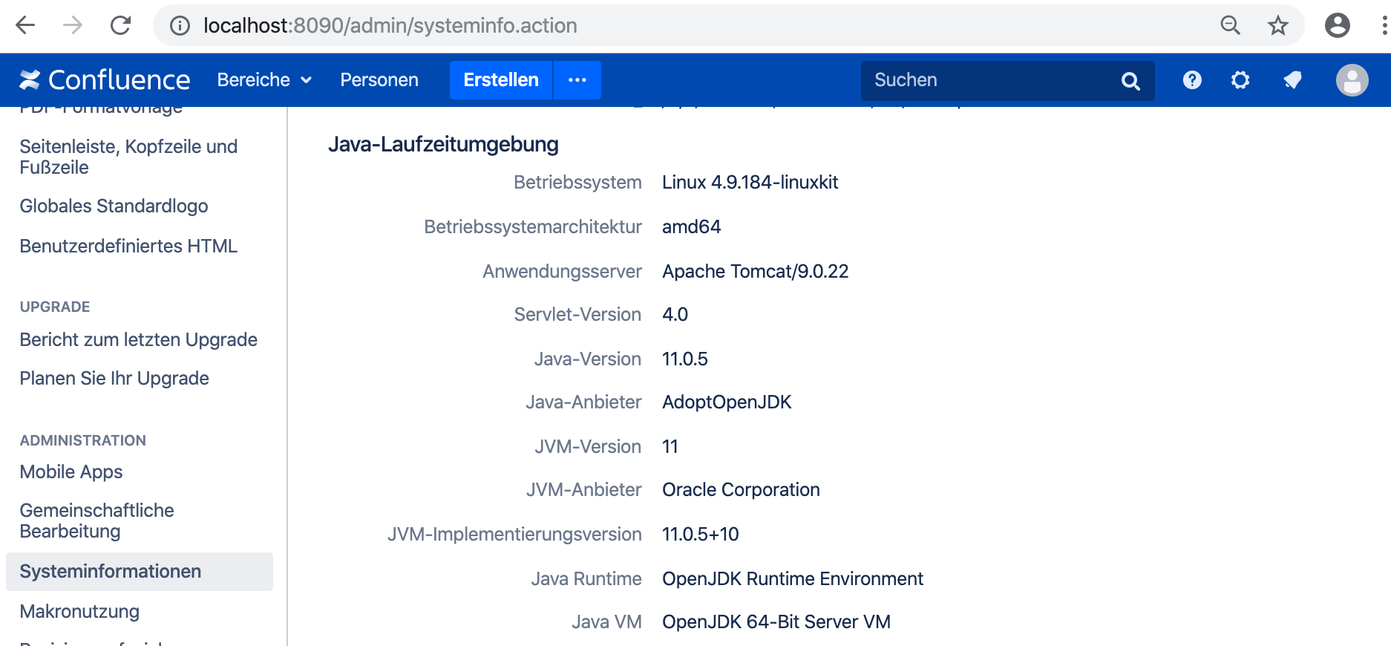Click the value Oracle Corporation
Viewport: 1391px width, 646px height.
(741, 489)
